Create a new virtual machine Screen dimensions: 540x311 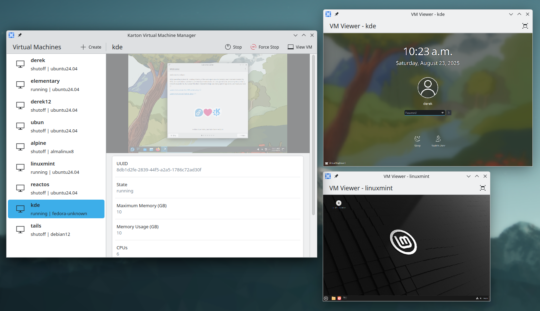point(90,47)
